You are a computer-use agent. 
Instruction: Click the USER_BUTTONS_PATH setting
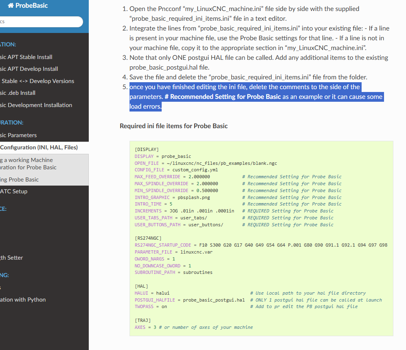pos(179,225)
